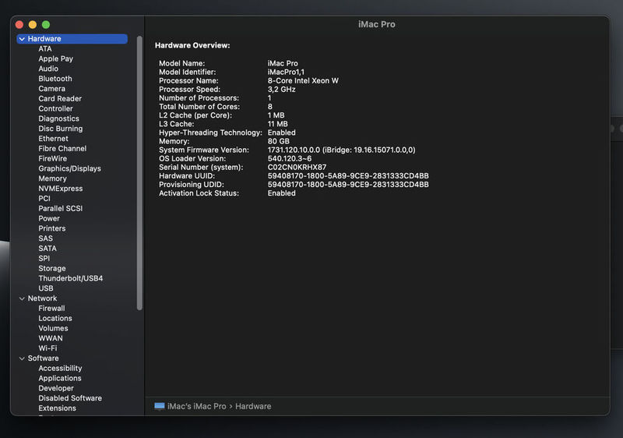This screenshot has height=438, width=623.
Task: Show the Applications list entry
Action: pyautogui.click(x=60, y=379)
